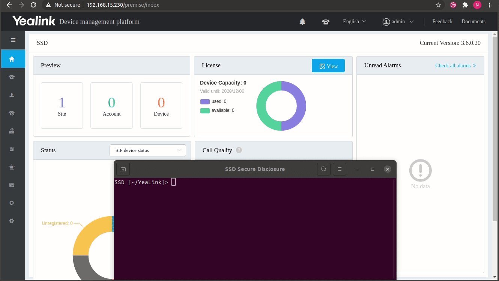Click the Unregistered: 0 chart label
Image resolution: width=499 pixels, height=281 pixels.
[57, 223]
